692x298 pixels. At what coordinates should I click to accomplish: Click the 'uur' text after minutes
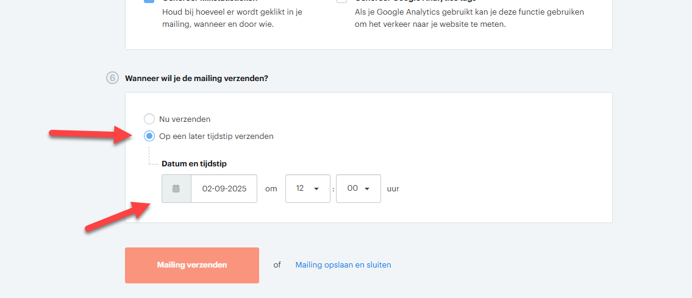click(x=393, y=189)
